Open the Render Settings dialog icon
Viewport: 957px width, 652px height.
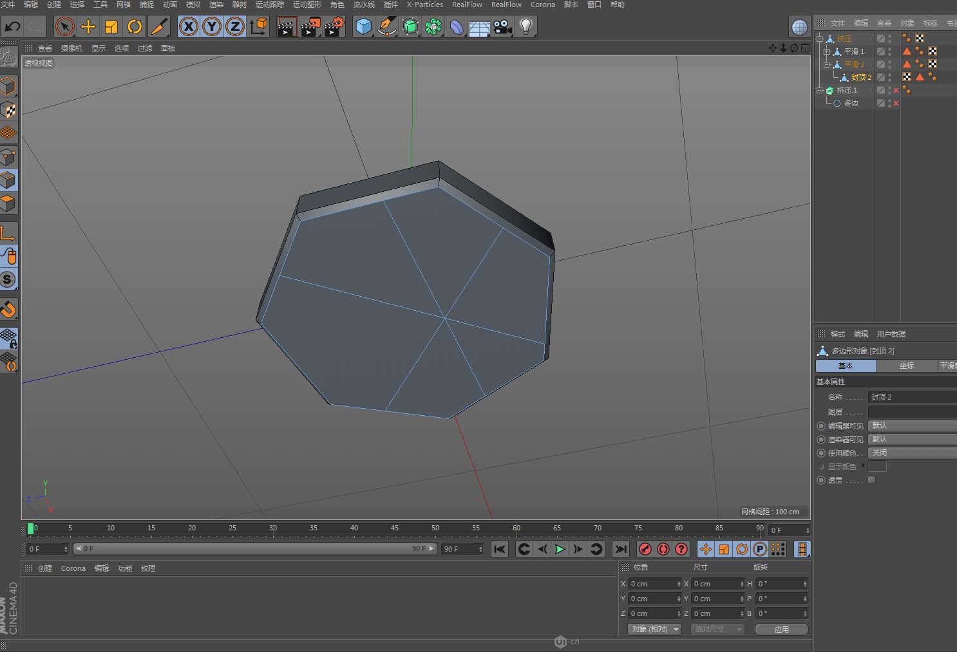click(x=333, y=26)
